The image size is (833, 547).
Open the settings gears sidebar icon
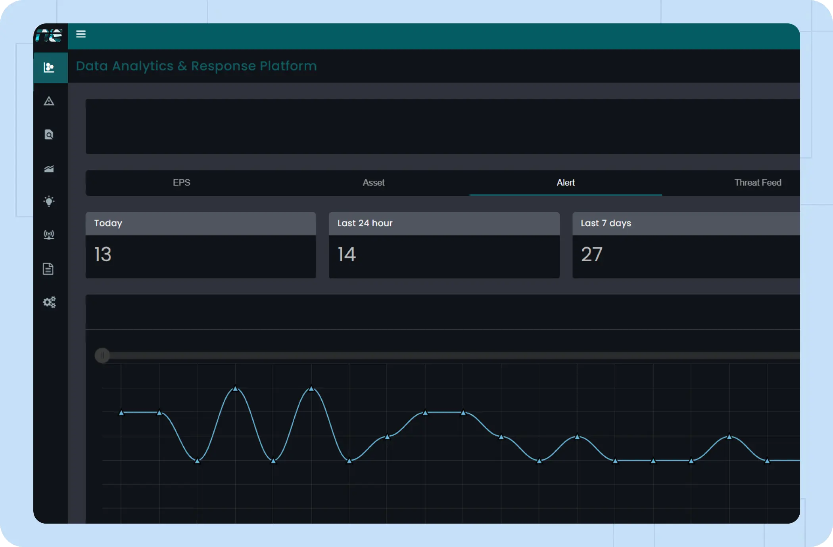[49, 302]
